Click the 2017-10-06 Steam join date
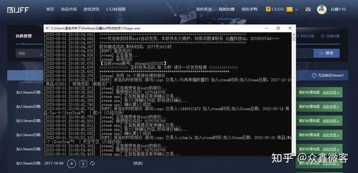The width and height of the screenshot is (358, 173). pos(54,163)
